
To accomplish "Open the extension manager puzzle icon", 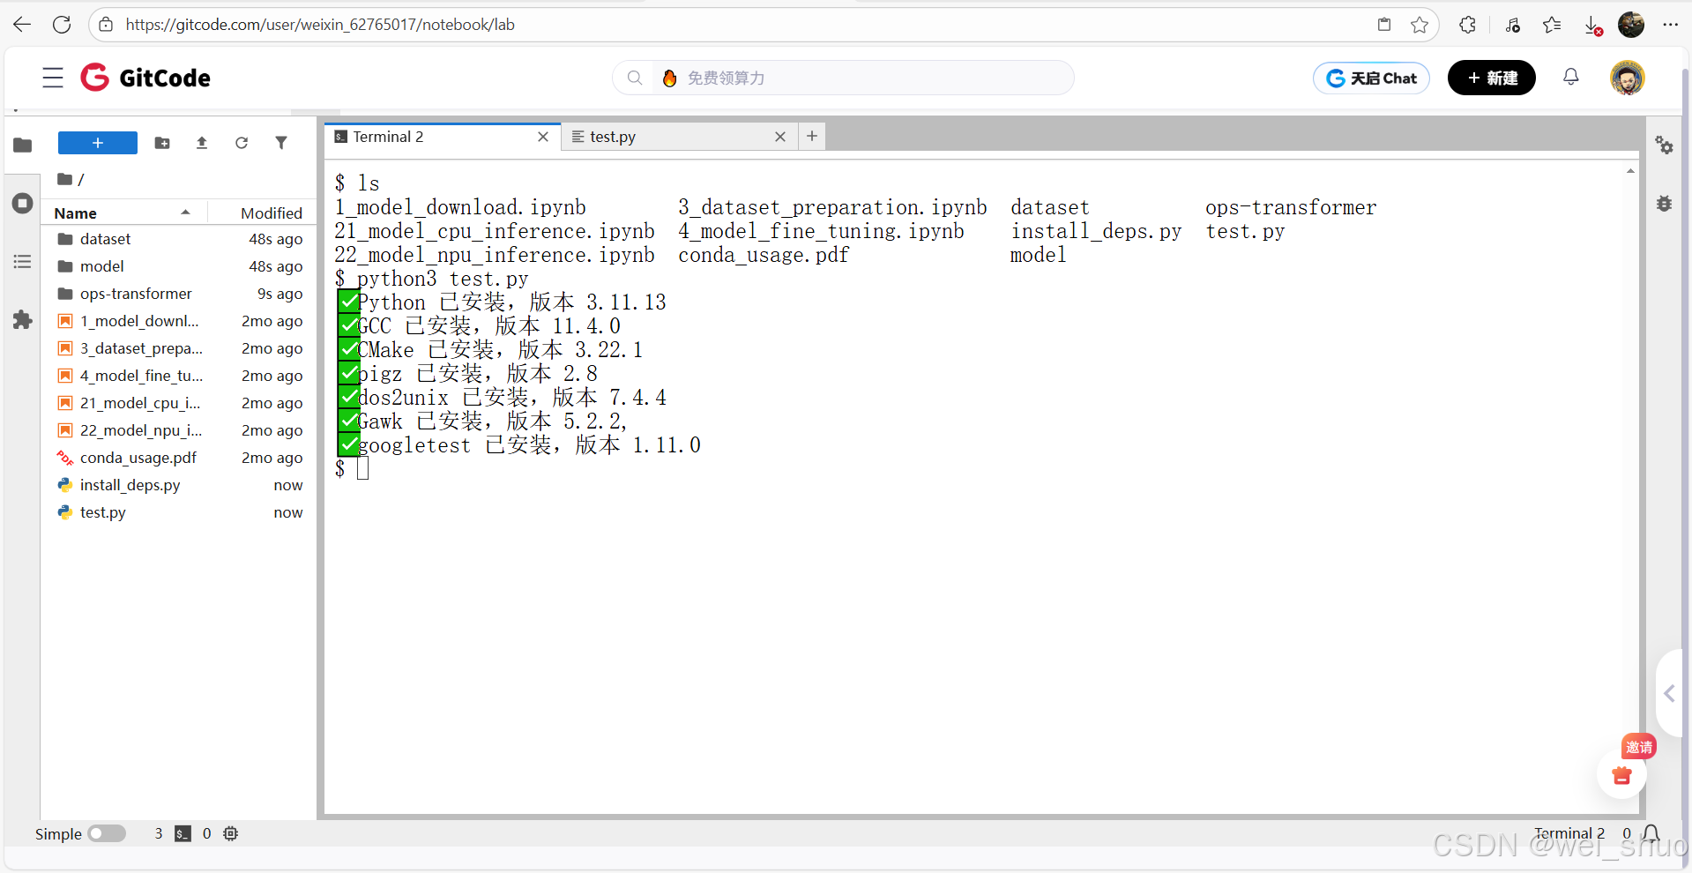I will tap(22, 320).
